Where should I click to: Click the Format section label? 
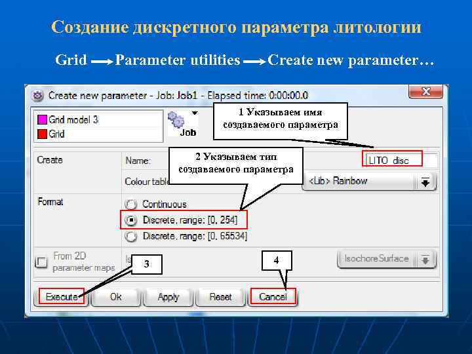[50, 201]
